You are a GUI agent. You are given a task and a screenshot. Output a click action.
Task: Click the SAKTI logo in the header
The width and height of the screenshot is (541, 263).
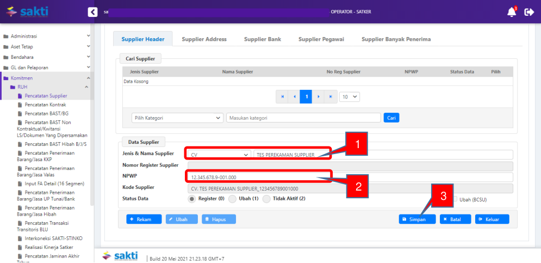27,11
